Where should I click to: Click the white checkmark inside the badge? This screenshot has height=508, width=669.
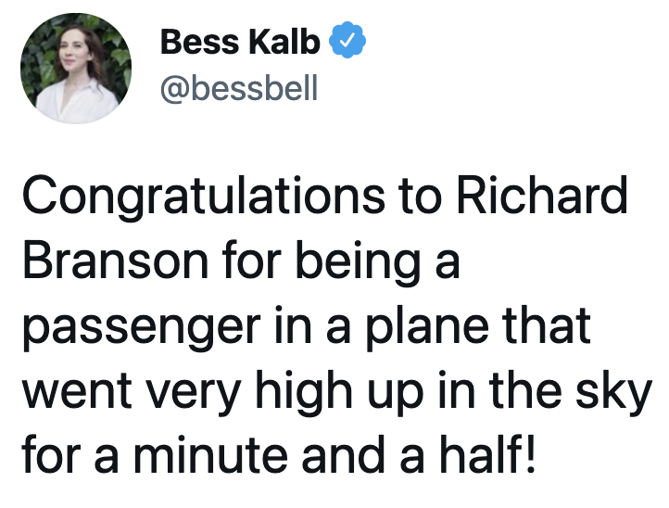pos(347,41)
